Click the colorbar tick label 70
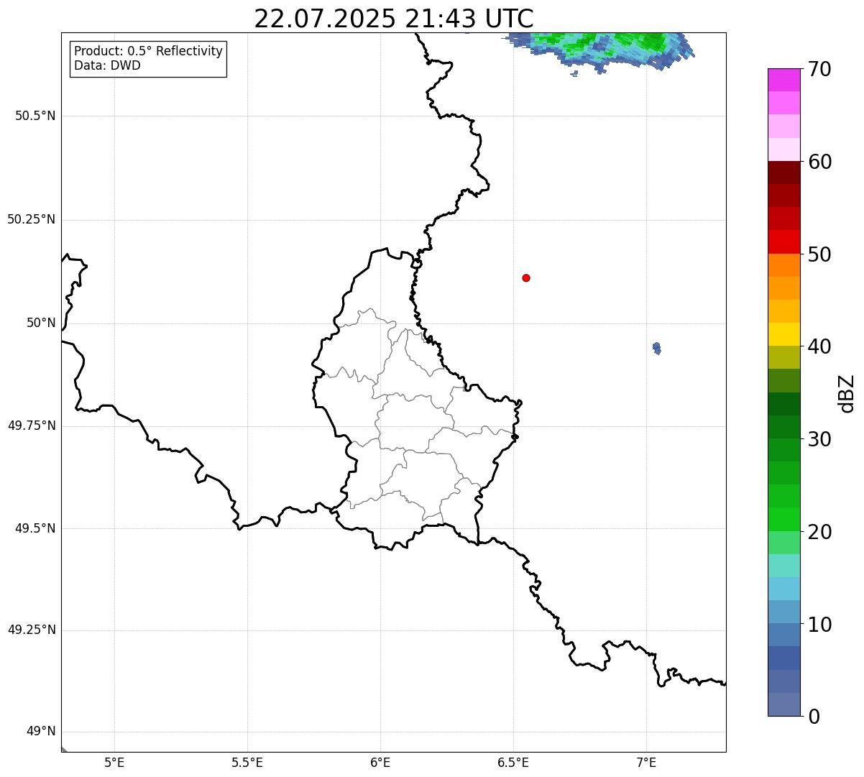Screen dimensions: 864x777 tap(819, 69)
